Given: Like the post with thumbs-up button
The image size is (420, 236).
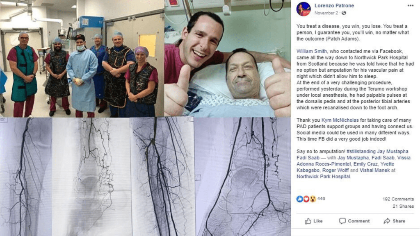Looking at the screenshot, I should pos(313,221).
